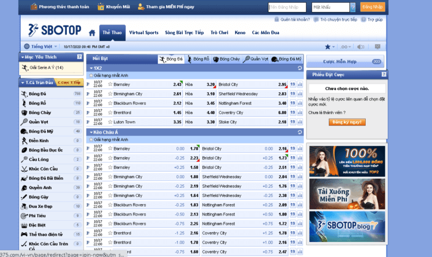Click the Bóng Rổ icon in the sidebar
Viewport: 432px width, 257px height.
coord(24,103)
